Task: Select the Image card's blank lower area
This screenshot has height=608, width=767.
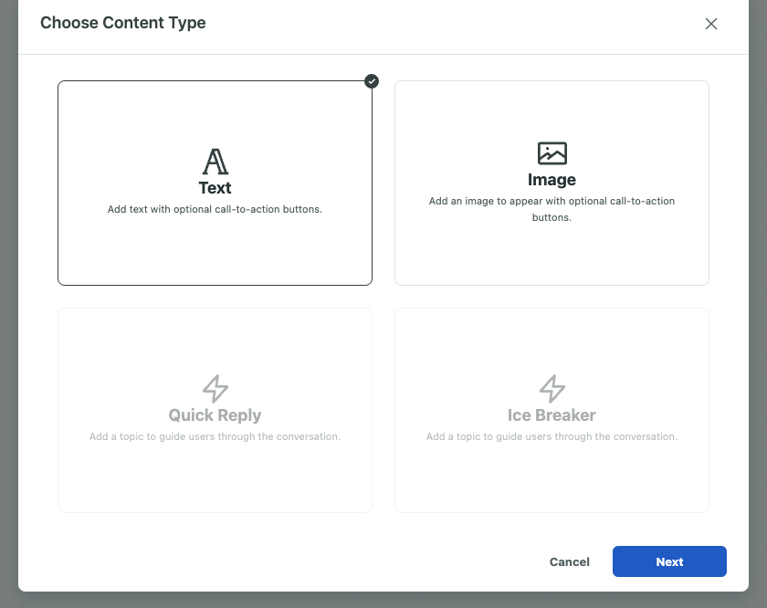Action: click(x=552, y=255)
